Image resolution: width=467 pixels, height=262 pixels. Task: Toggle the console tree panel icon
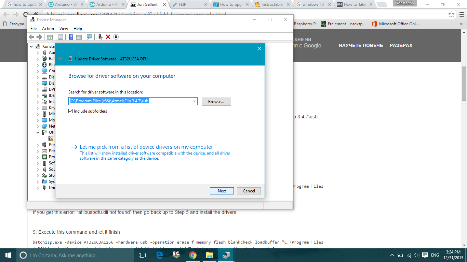(50, 37)
